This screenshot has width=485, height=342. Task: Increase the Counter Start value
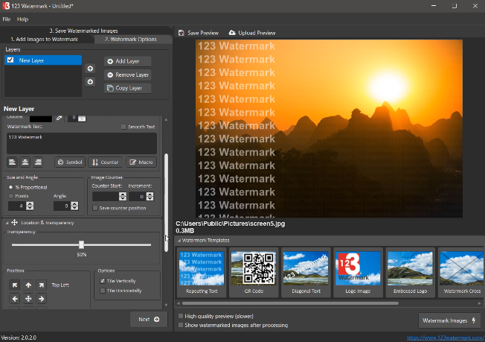(x=123, y=194)
